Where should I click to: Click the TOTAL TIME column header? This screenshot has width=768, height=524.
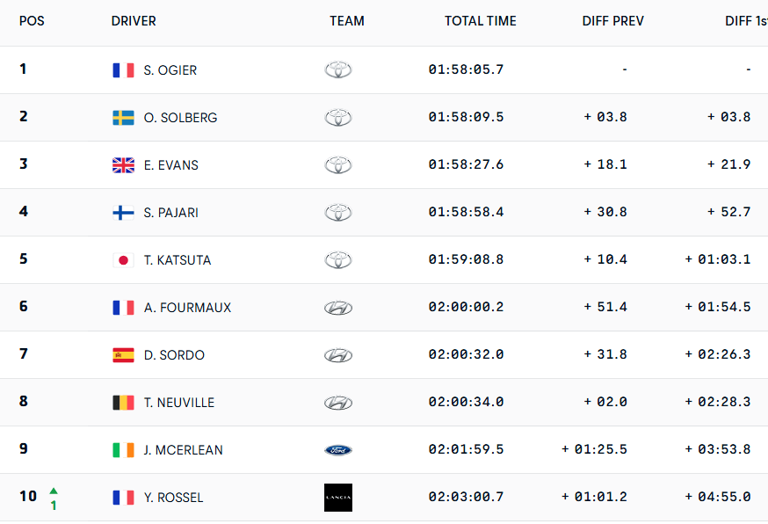(481, 21)
